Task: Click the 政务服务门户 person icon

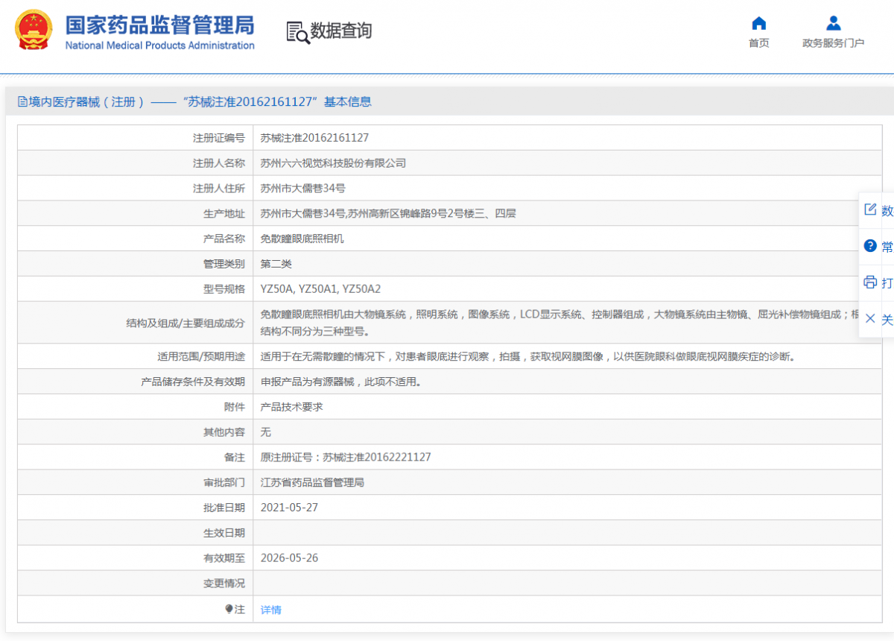Action: coord(833,23)
